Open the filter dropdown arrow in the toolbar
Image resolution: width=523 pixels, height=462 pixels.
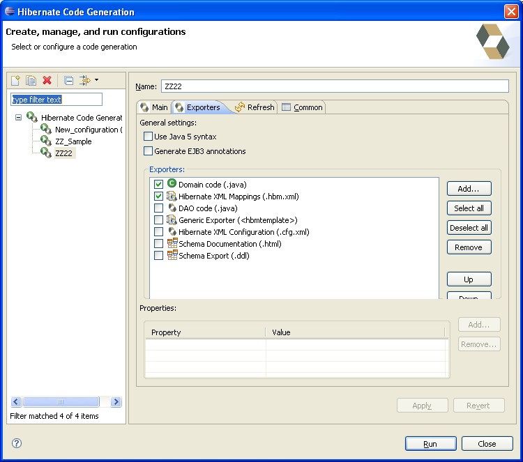(96, 80)
